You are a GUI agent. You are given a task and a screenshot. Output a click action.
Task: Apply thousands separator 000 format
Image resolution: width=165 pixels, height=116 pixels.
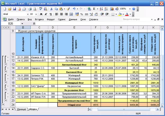pos(87,14)
